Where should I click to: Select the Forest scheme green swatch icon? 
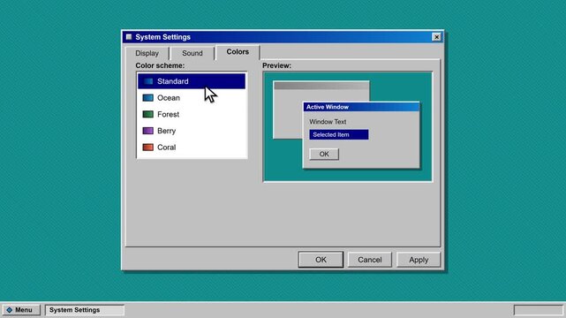148,115
